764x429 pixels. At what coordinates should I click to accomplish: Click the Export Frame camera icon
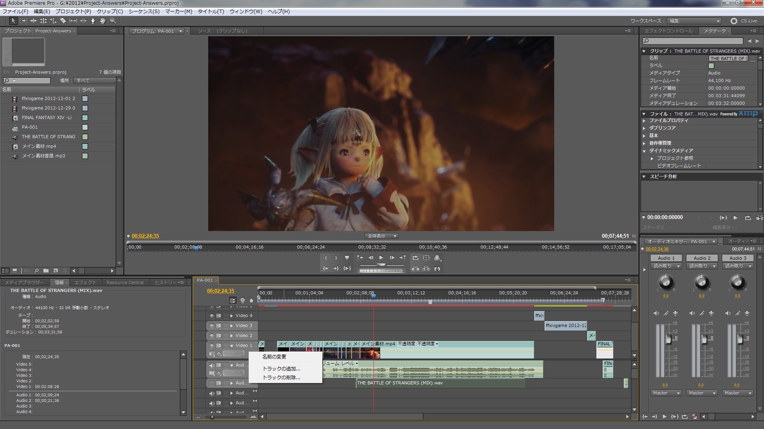437,269
